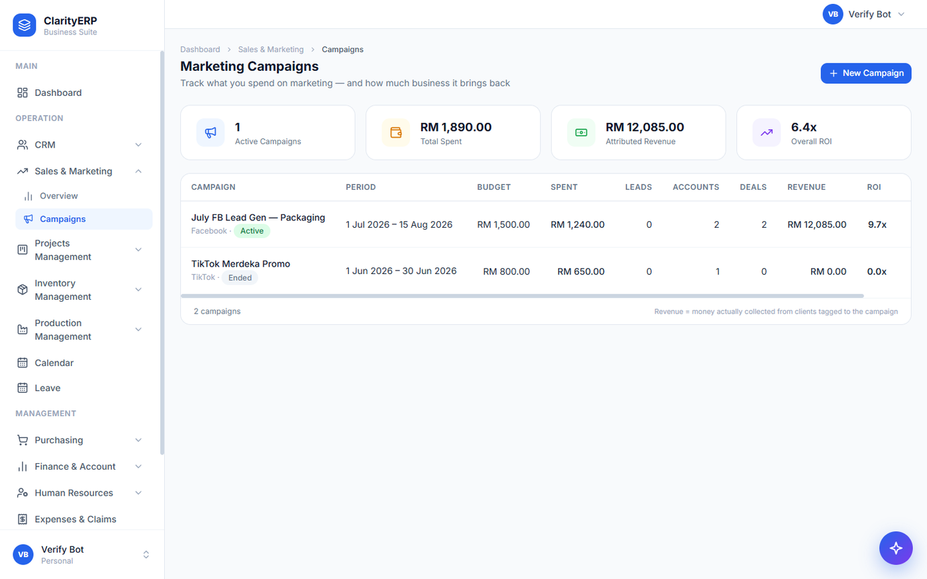This screenshot has width=927, height=579.
Task: Click the Purchasing cart icon
Action: 23,440
